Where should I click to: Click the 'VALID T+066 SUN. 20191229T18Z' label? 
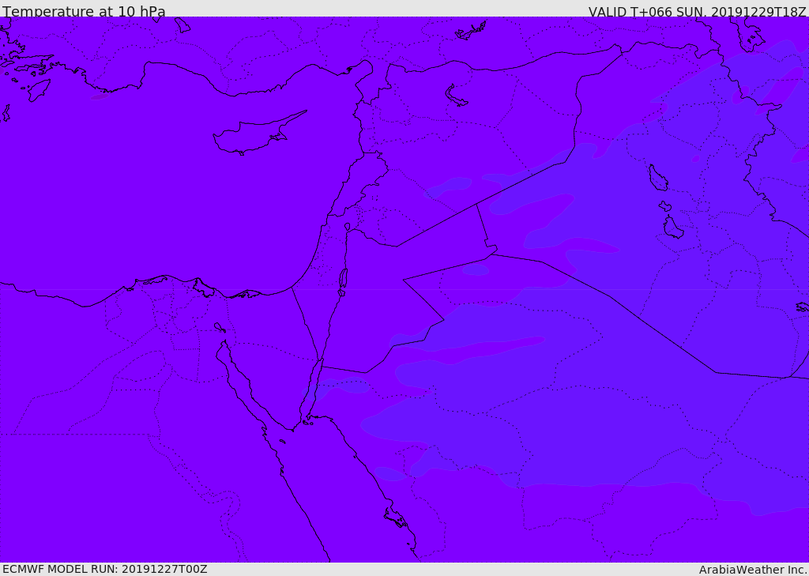pyautogui.click(x=697, y=12)
